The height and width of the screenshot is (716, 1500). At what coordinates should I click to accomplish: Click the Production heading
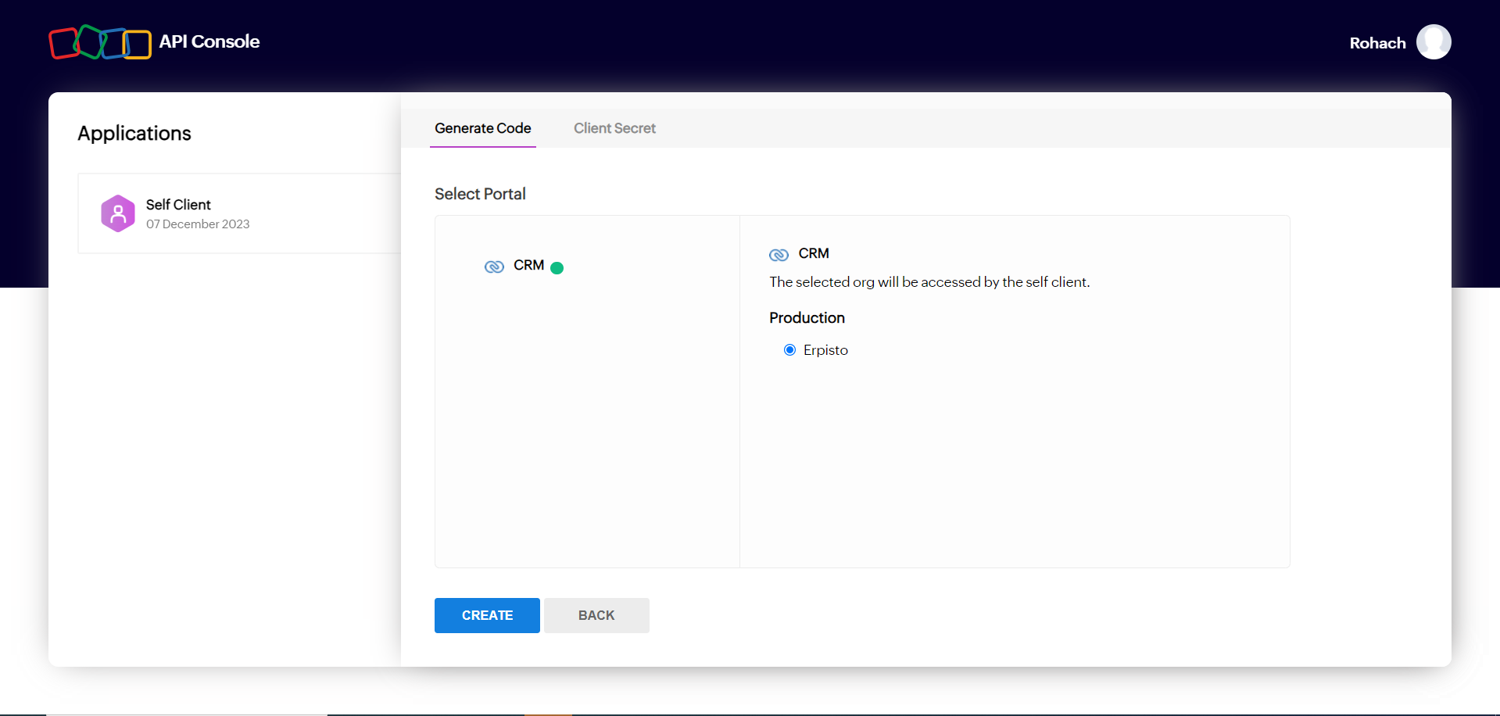(x=807, y=318)
